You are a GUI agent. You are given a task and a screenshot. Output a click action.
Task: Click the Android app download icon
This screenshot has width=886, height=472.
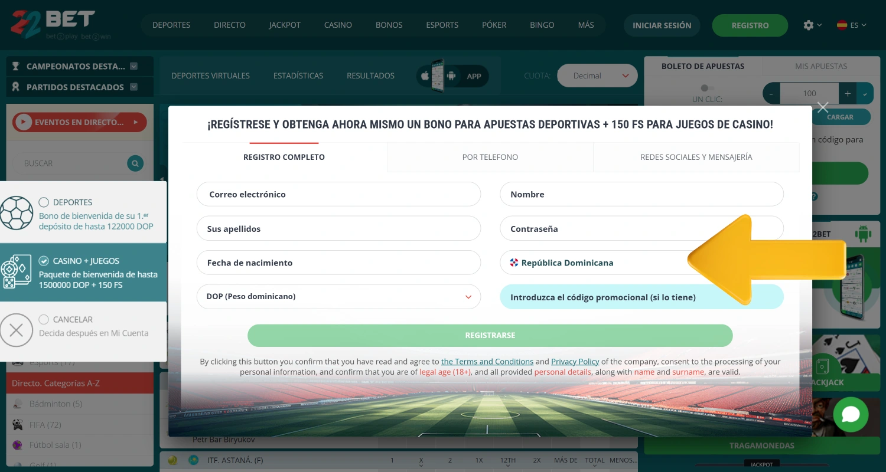(x=452, y=76)
